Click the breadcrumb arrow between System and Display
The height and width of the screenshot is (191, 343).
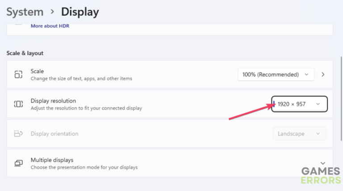coord(52,12)
